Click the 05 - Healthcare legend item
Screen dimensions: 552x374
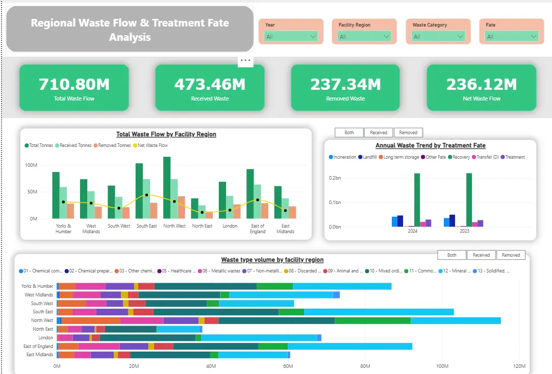[177, 271]
